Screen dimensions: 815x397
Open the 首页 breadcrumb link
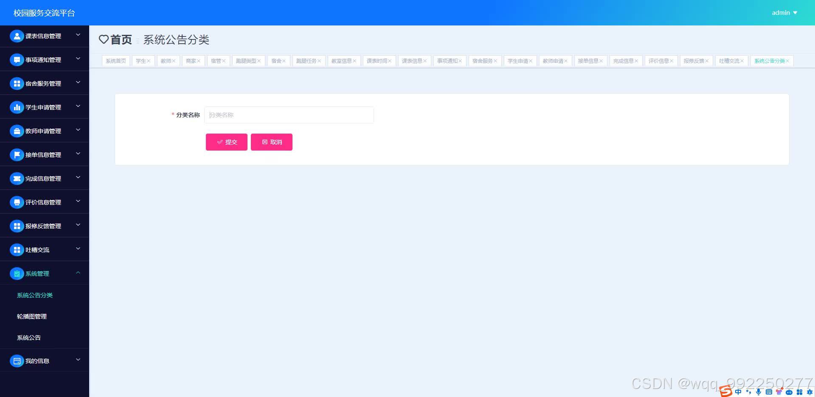click(121, 39)
